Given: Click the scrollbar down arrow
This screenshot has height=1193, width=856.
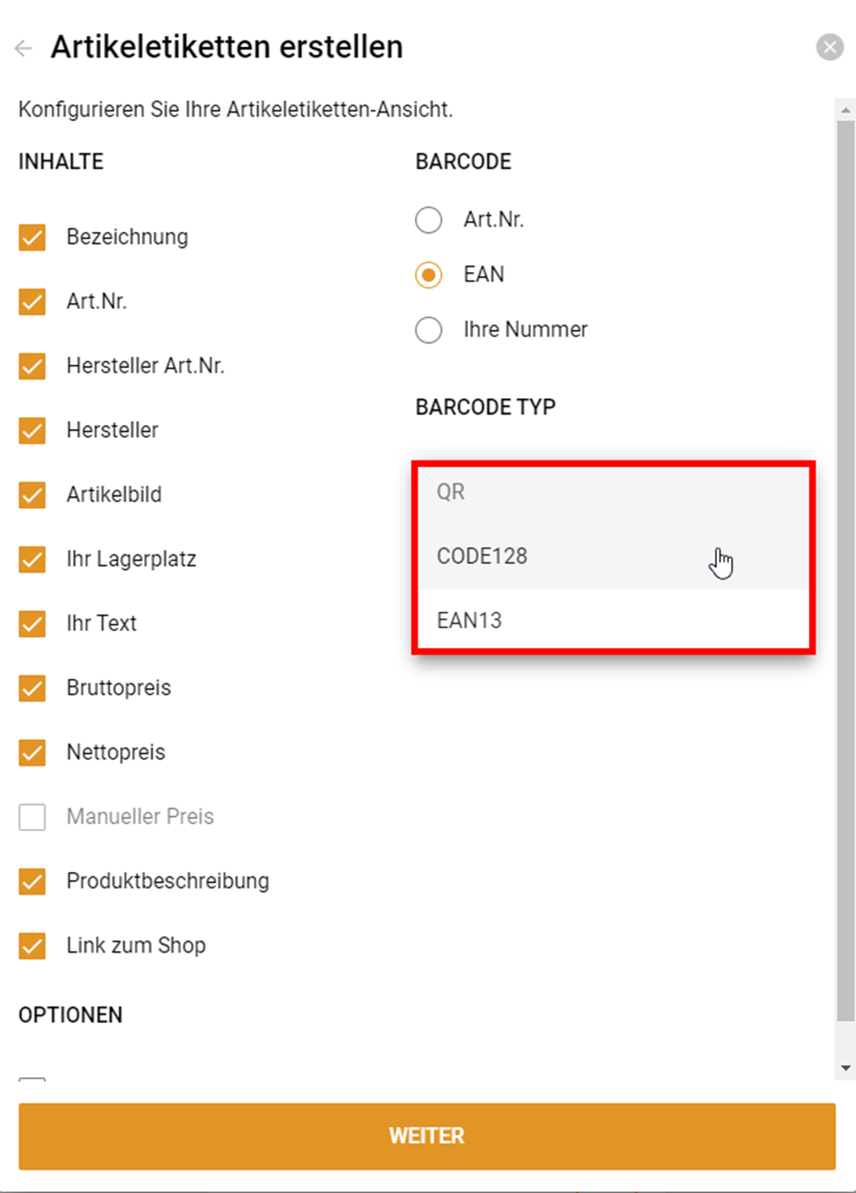Looking at the screenshot, I should click(x=846, y=1068).
